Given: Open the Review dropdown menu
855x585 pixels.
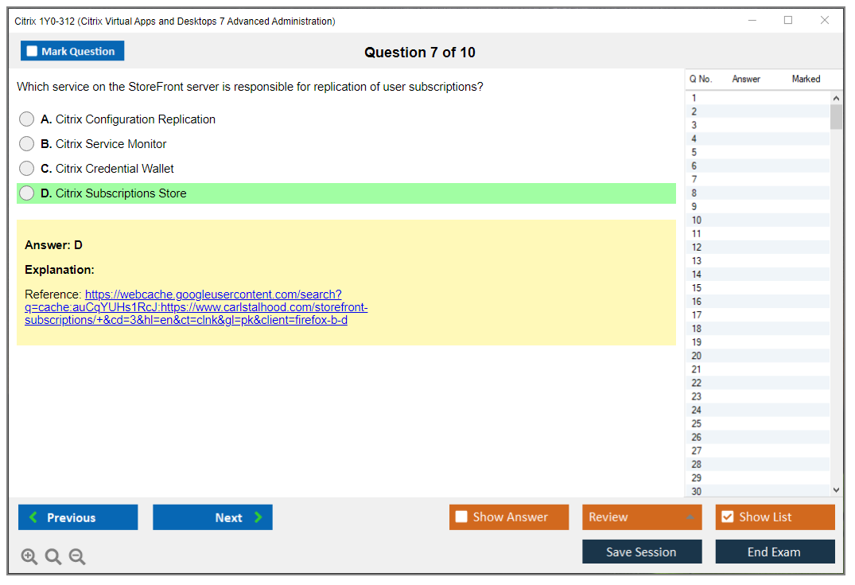Looking at the screenshot, I should (x=642, y=517).
